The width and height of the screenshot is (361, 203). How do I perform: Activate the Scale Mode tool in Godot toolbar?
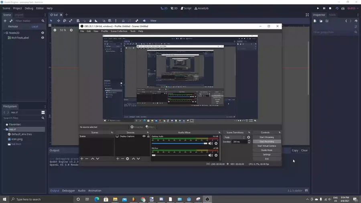[71, 21]
